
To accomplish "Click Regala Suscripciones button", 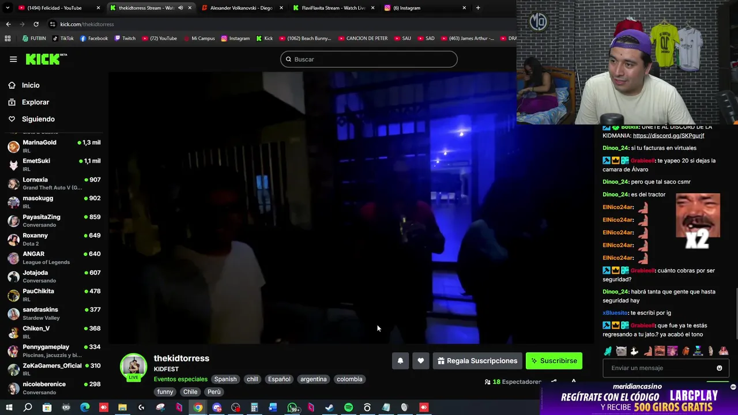I will coord(477,361).
